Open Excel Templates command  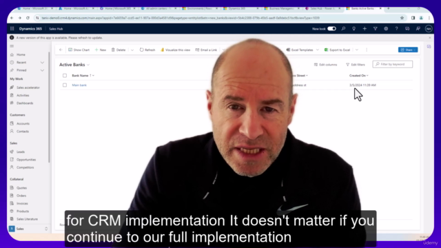tap(300, 50)
